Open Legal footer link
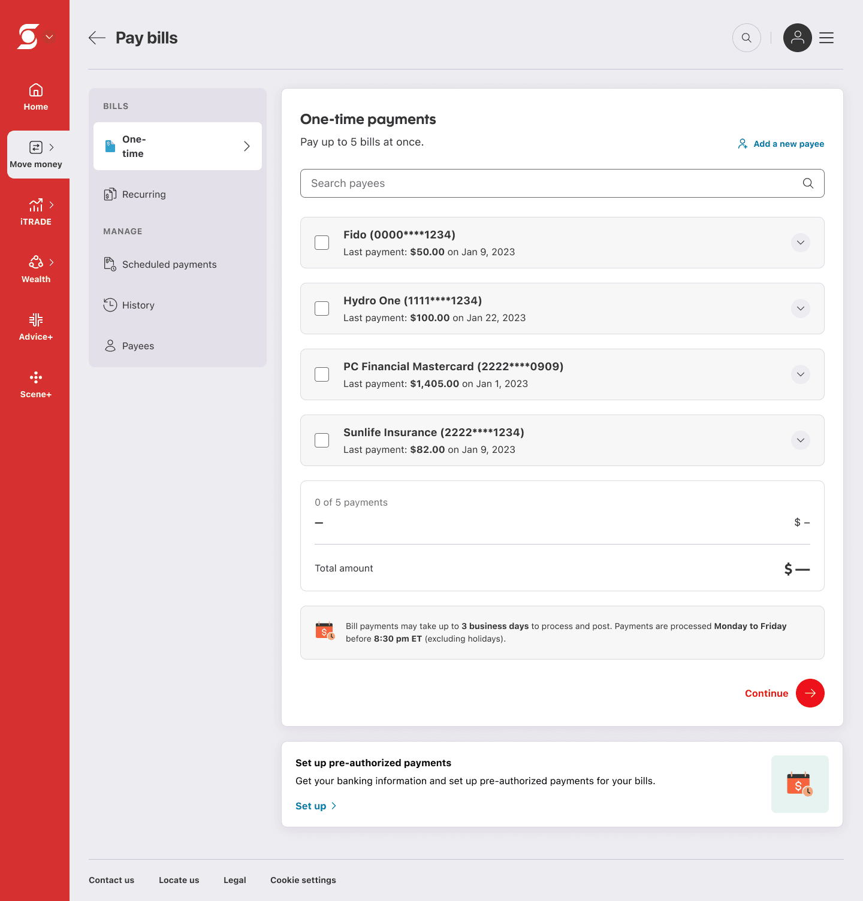Viewport: 863px width, 901px height. click(235, 880)
